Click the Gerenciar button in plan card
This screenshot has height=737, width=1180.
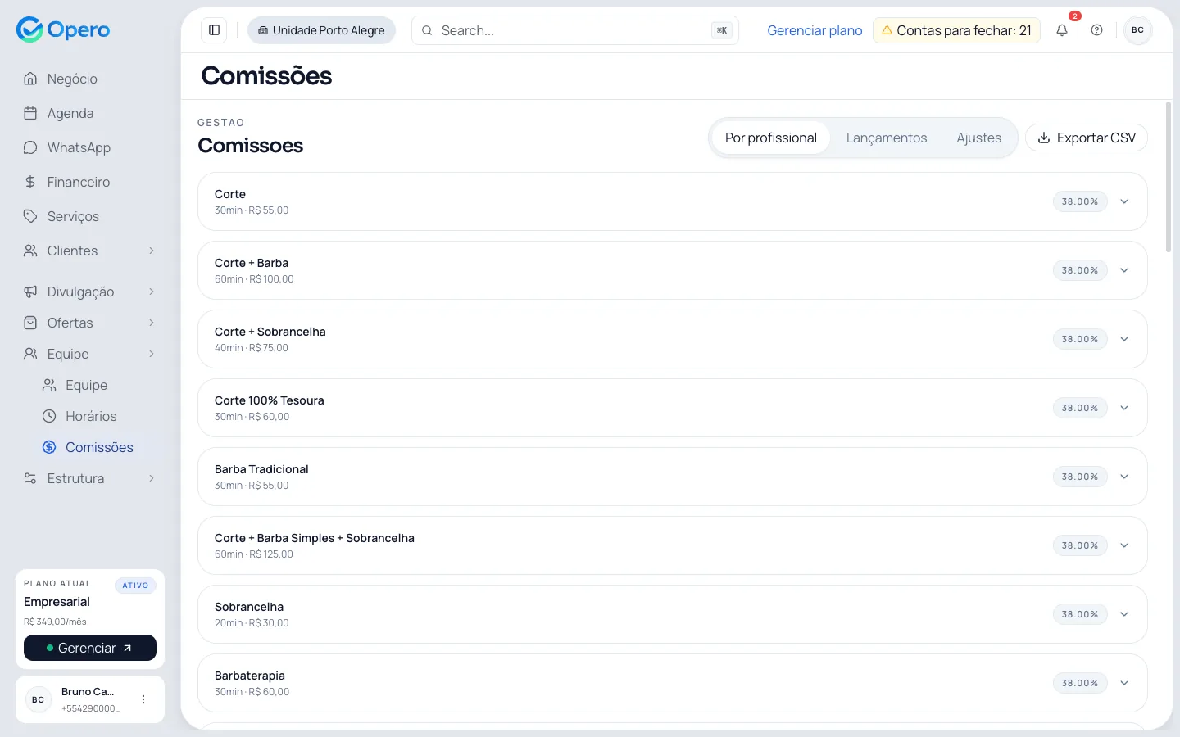[x=90, y=648]
